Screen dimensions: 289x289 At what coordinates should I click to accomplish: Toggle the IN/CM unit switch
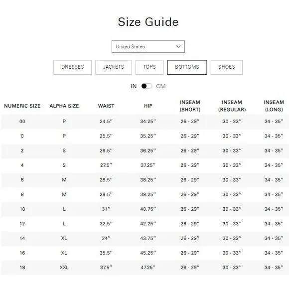pyautogui.click(x=146, y=86)
